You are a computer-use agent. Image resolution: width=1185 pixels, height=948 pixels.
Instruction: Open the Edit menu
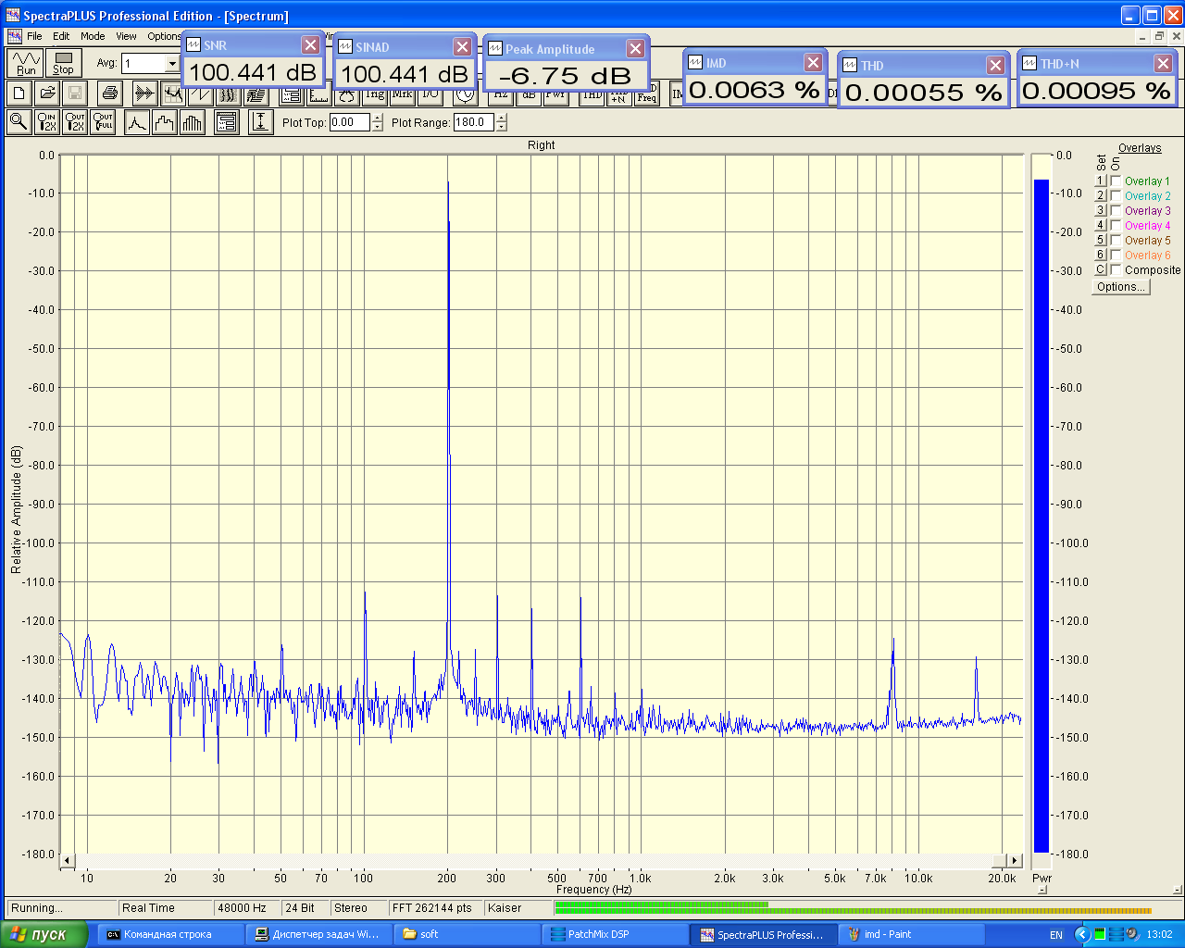[61, 36]
